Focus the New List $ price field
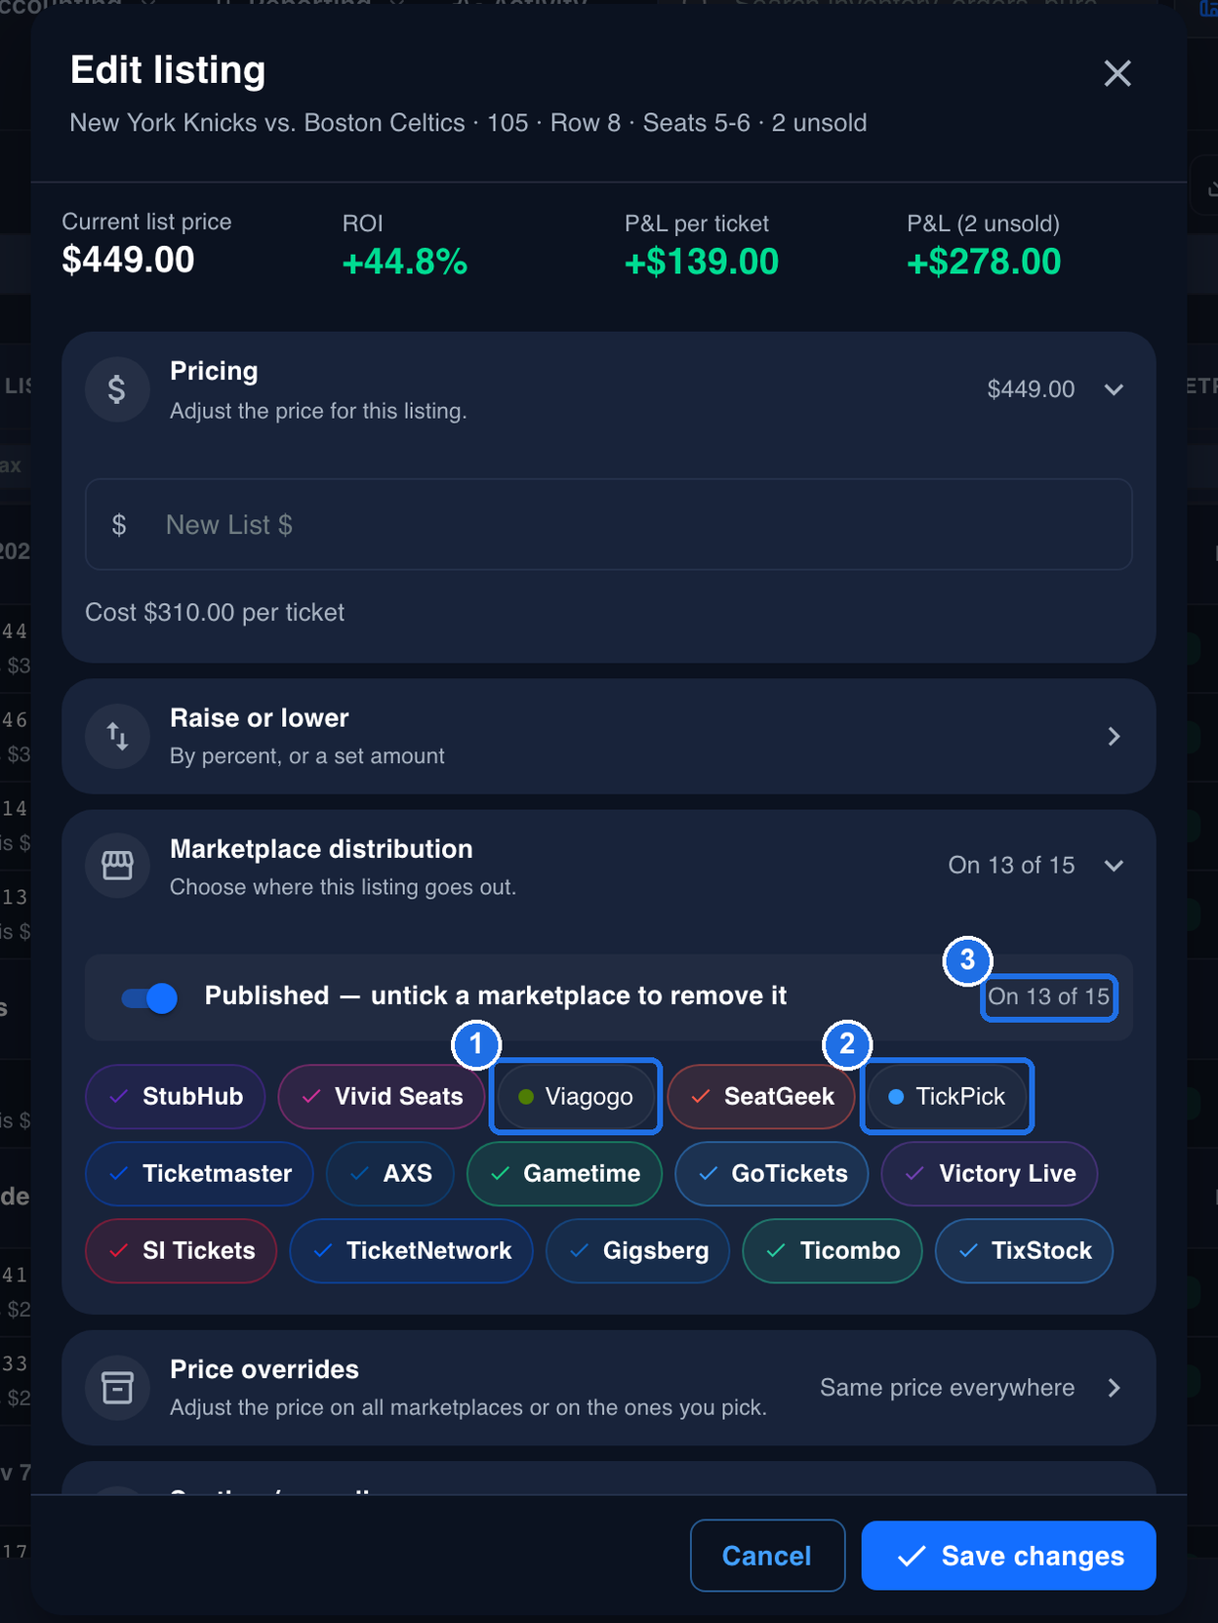 tap(609, 524)
